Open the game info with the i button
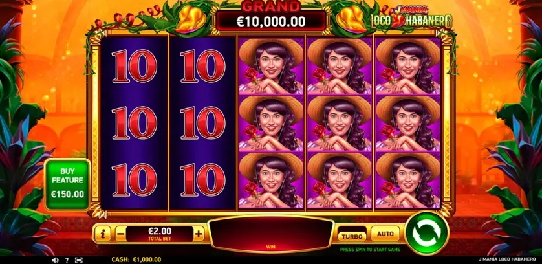Image resolution: width=542 pixels, height=264 pixels. click(x=102, y=234)
